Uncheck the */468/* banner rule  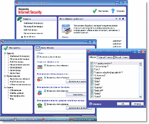tap(92, 78)
